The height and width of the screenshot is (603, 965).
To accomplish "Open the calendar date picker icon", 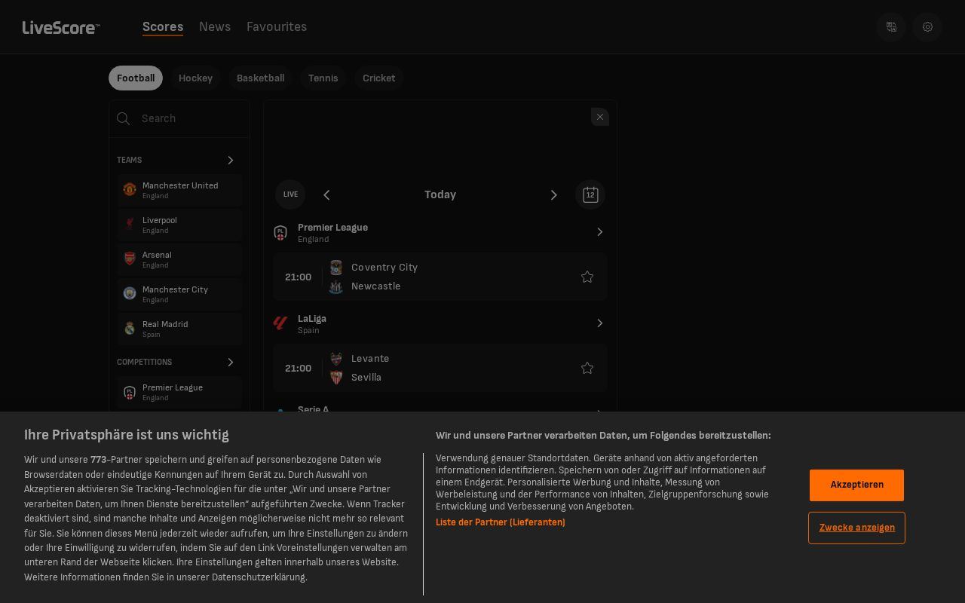I will 590,194.
